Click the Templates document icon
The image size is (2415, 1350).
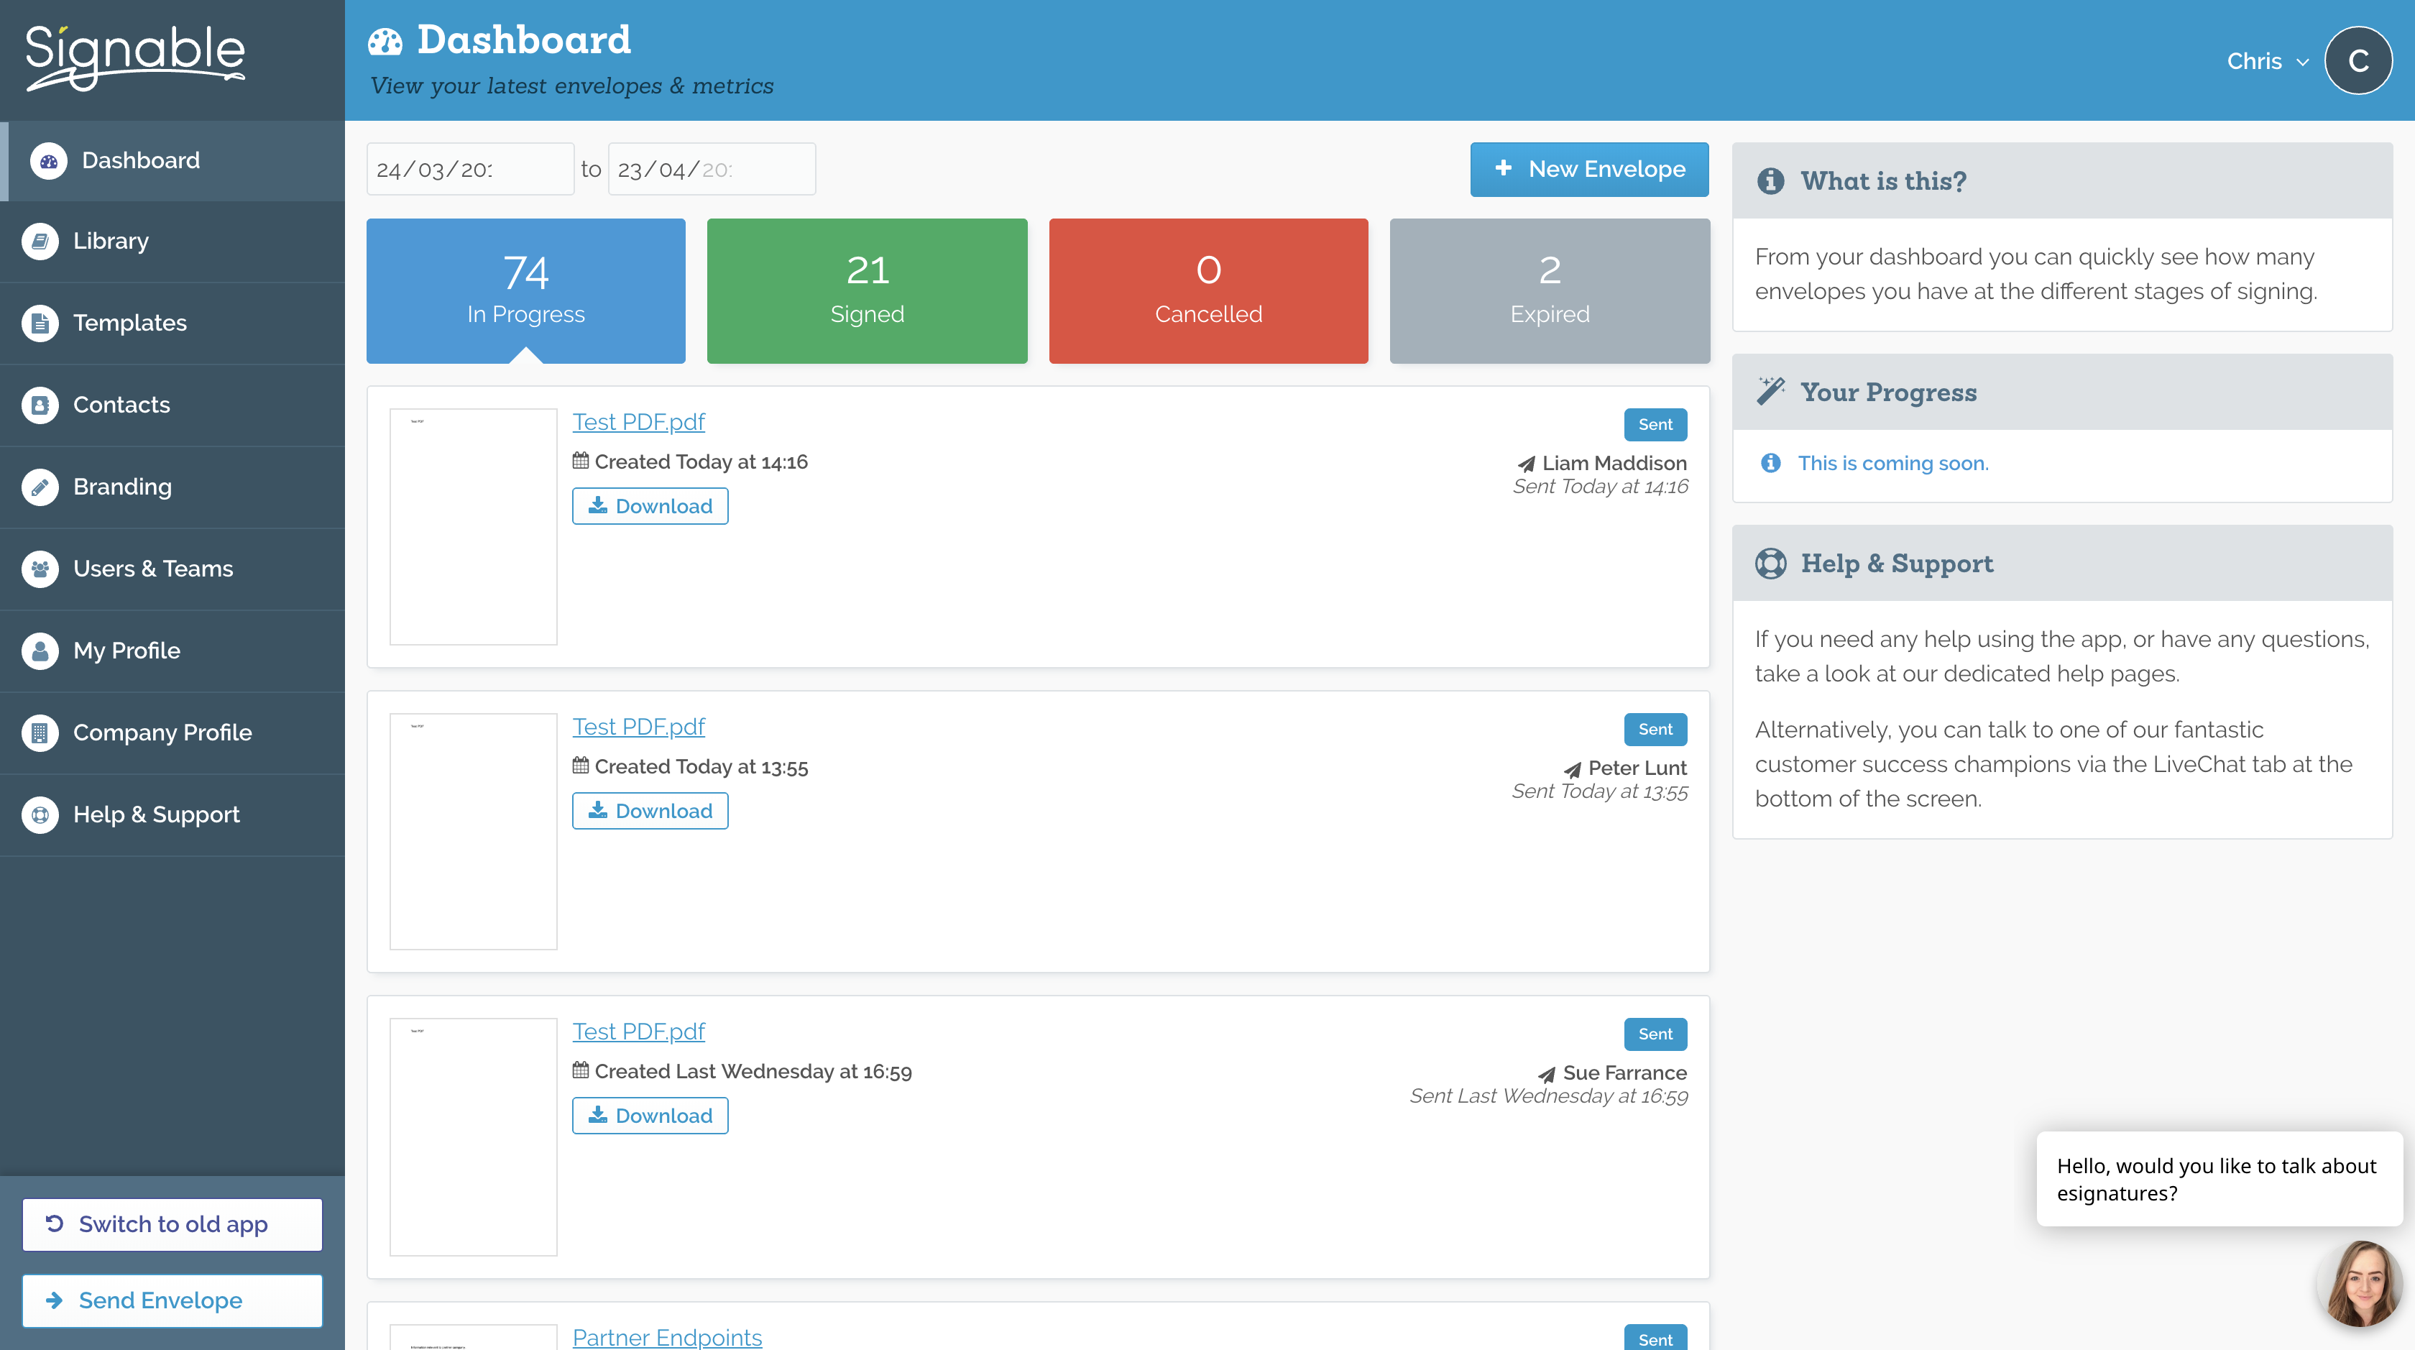point(40,323)
